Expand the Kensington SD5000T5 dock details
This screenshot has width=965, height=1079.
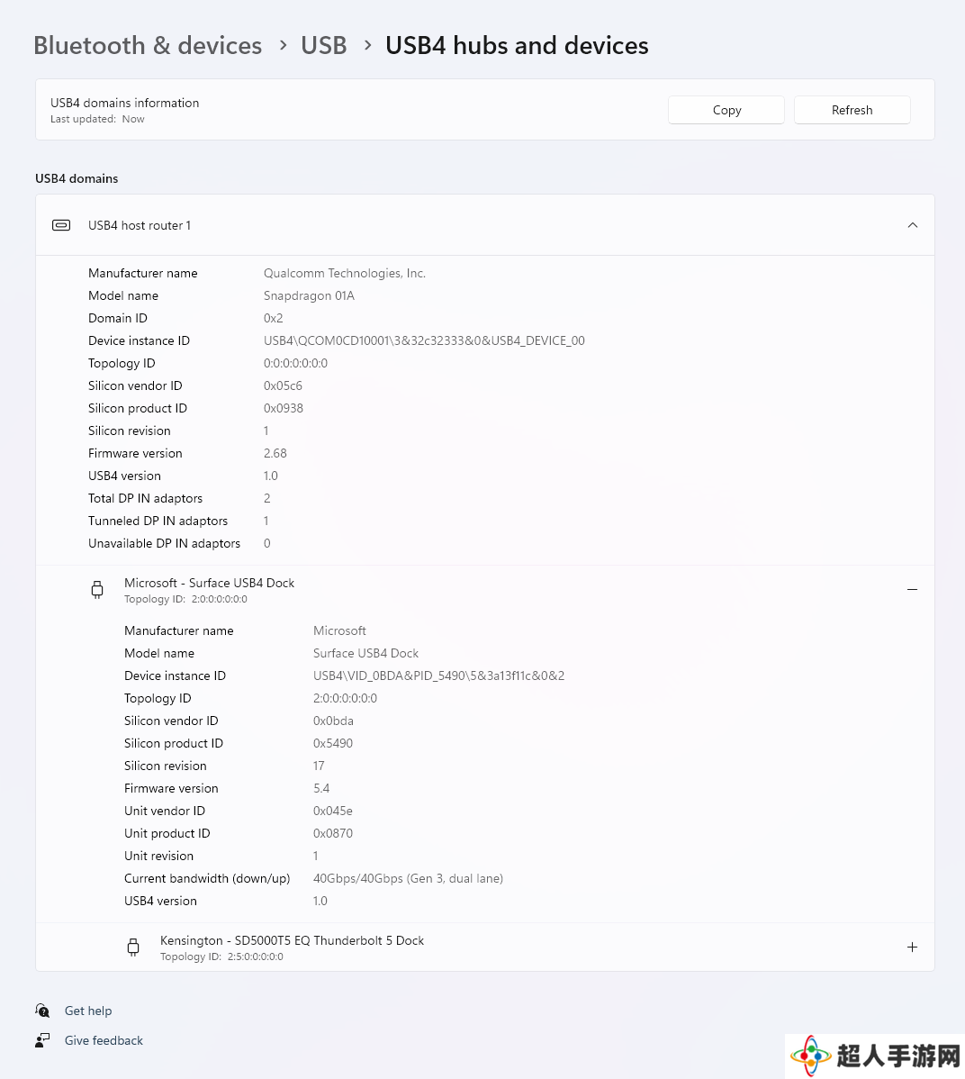(912, 948)
